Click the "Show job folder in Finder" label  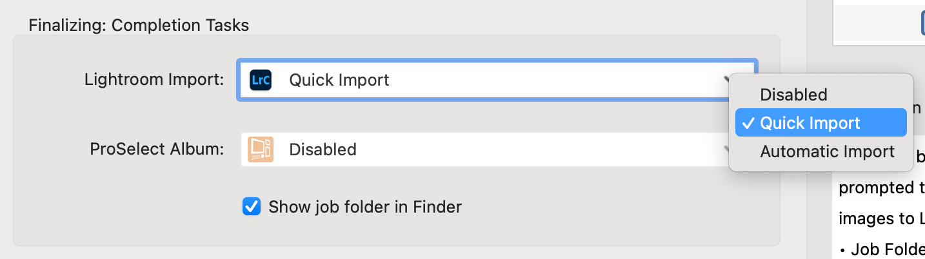pos(364,207)
